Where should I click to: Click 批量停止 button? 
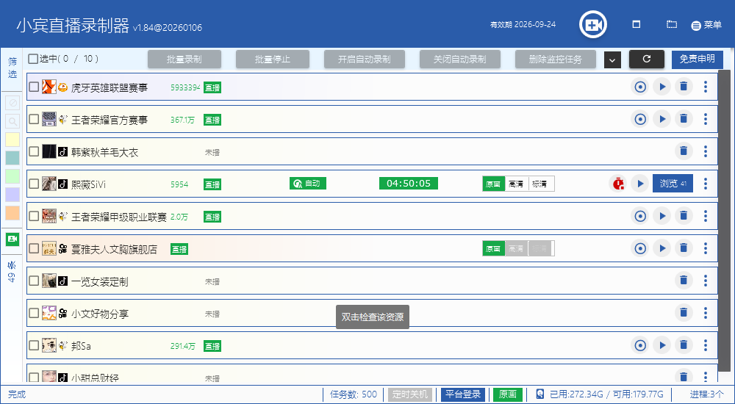(273, 59)
